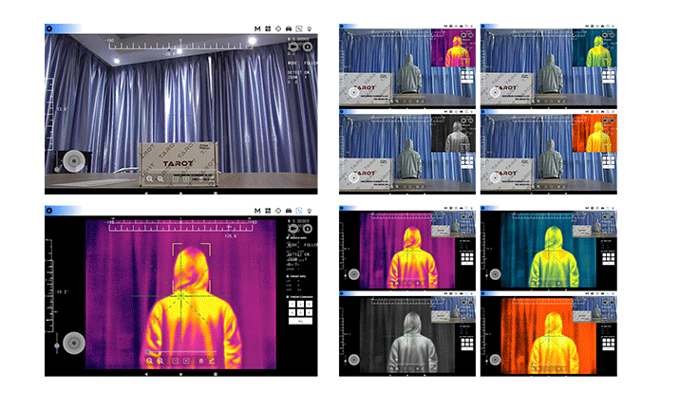Tap the light bulb icon on visible-light screen

click(310, 28)
